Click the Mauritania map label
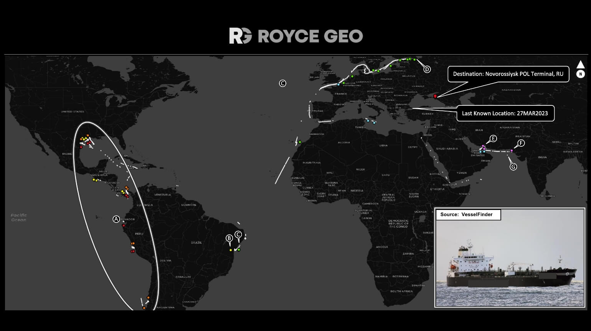Screen dimensions: 591x331 point(311,163)
